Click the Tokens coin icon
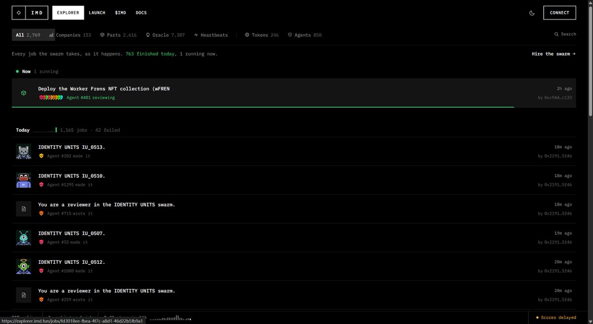593x324 pixels. [248, 35]
